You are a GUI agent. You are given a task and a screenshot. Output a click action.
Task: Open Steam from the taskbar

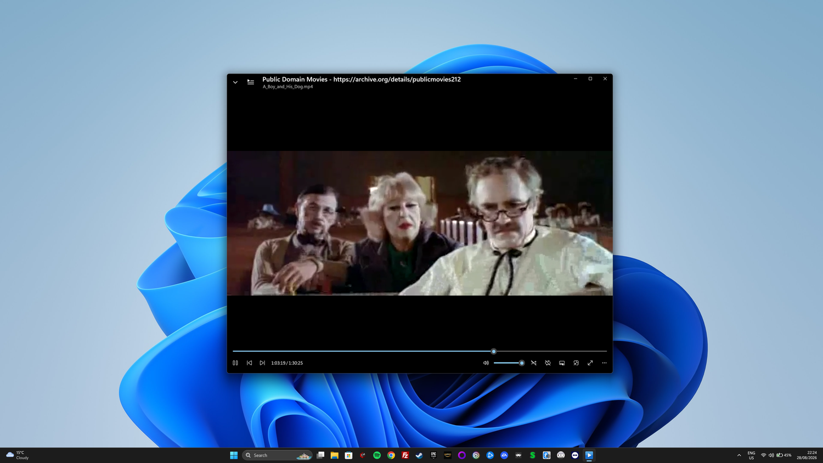[419, 455]
